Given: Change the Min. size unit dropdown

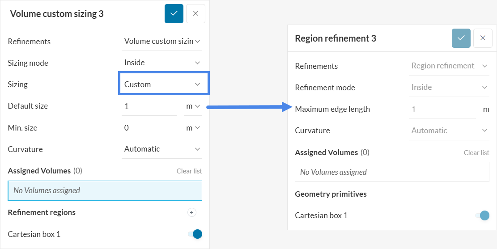Looking at the screenshot, I should [193, 127].
